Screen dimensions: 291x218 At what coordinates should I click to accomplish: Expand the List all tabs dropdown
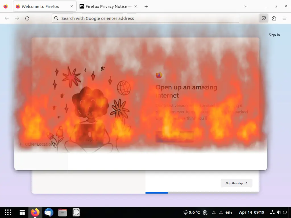[x=245, y=6]
